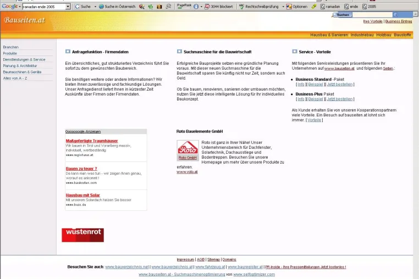The width and height of the screenshot is (419, 279).
Task: Open Beispiel link for Business-Plus
Action: 316,99
